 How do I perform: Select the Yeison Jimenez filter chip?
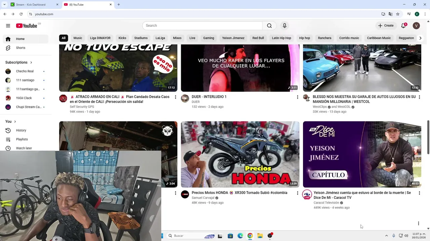coord(233,38)
